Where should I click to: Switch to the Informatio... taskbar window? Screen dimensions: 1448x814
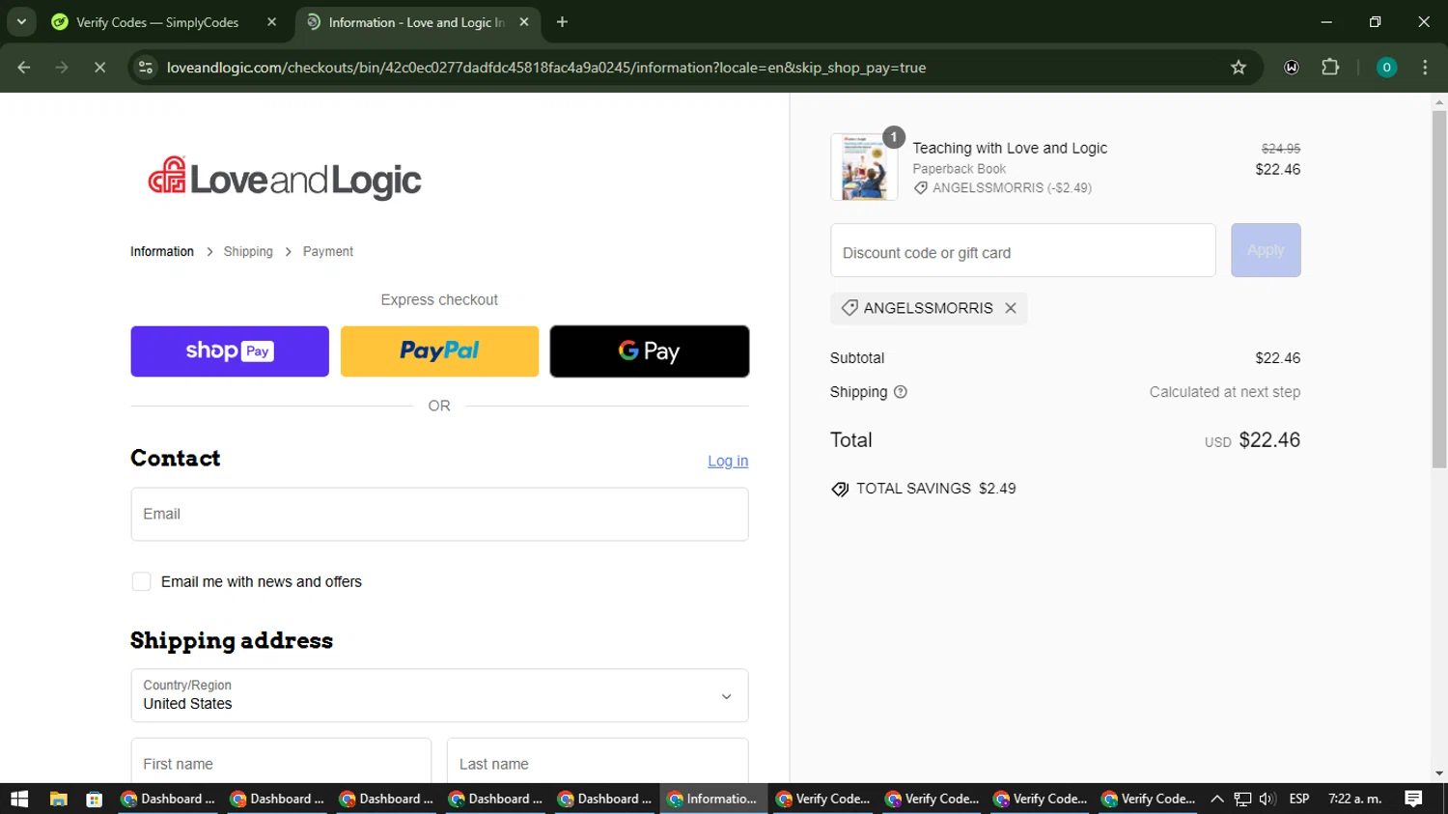coord(713,799)
